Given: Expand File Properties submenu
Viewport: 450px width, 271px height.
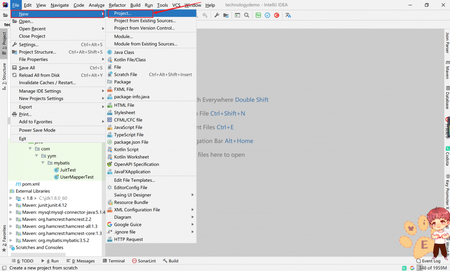Looking at the screenshot, I should point(58,59).
